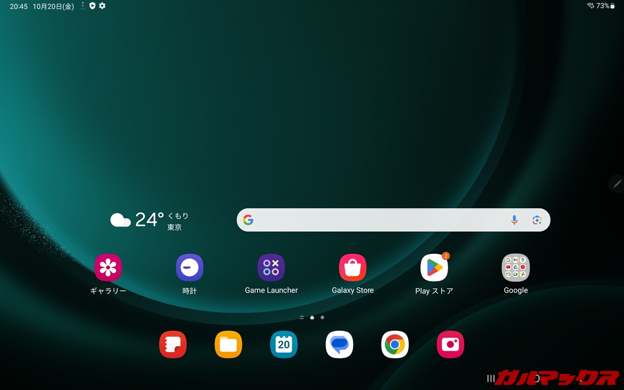The image size is (624, 390).
Task: Open the Gallery app (ギャラリー)
Action: tap(108, 268)
